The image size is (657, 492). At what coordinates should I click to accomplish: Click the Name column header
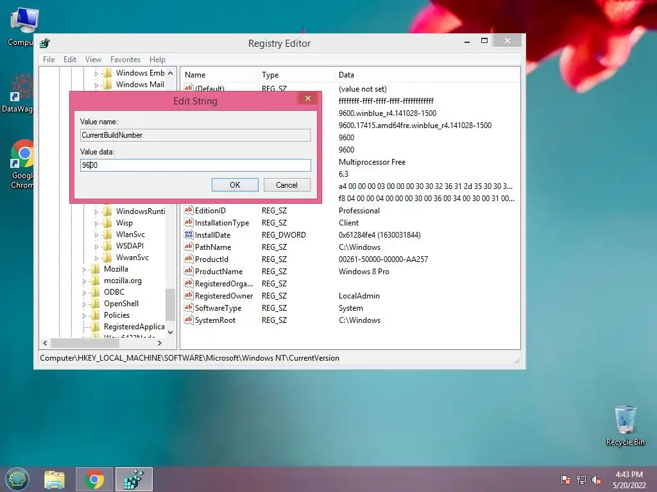coord(220,75)
